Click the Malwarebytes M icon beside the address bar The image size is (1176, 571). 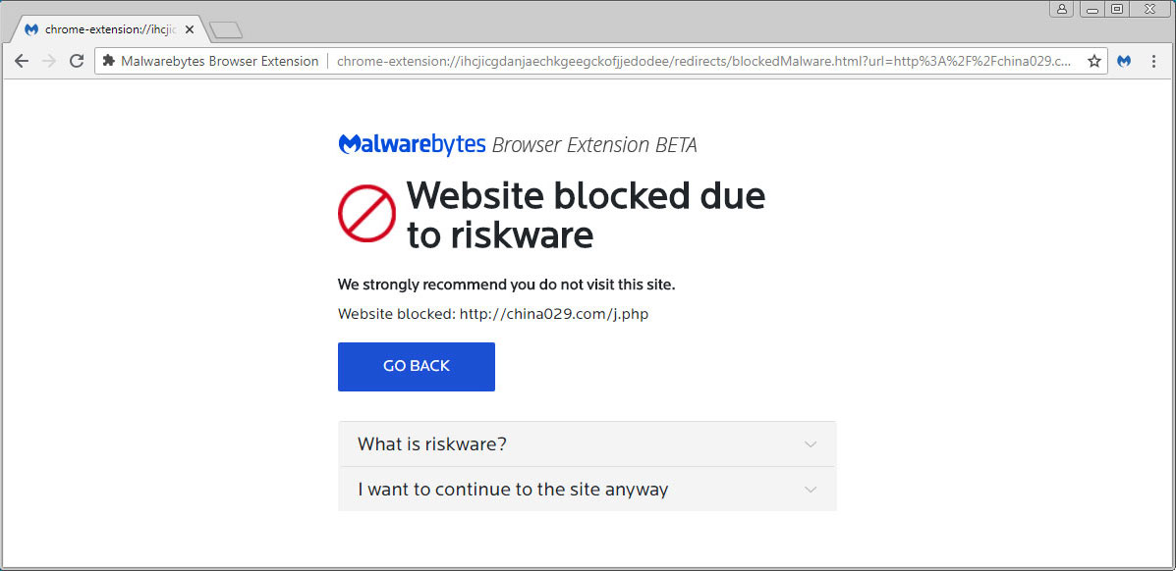1123,61
